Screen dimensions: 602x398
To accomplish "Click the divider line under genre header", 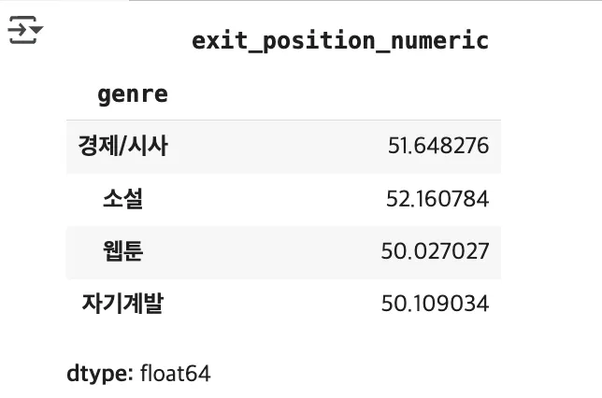I will pos(284,121).
